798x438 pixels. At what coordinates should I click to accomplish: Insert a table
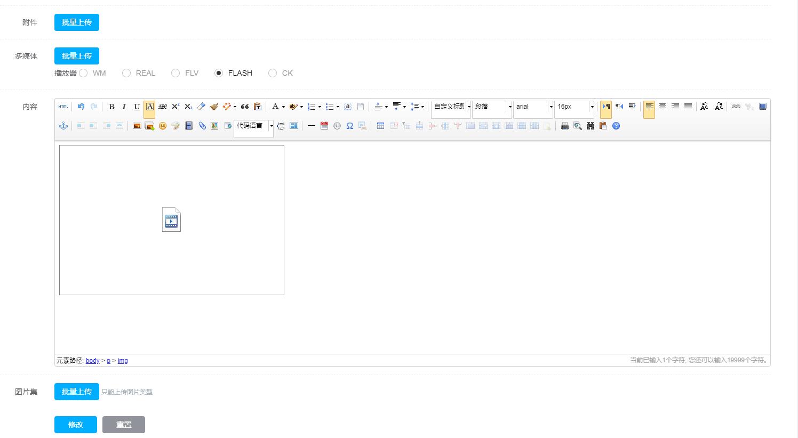[x=380, y=126]
